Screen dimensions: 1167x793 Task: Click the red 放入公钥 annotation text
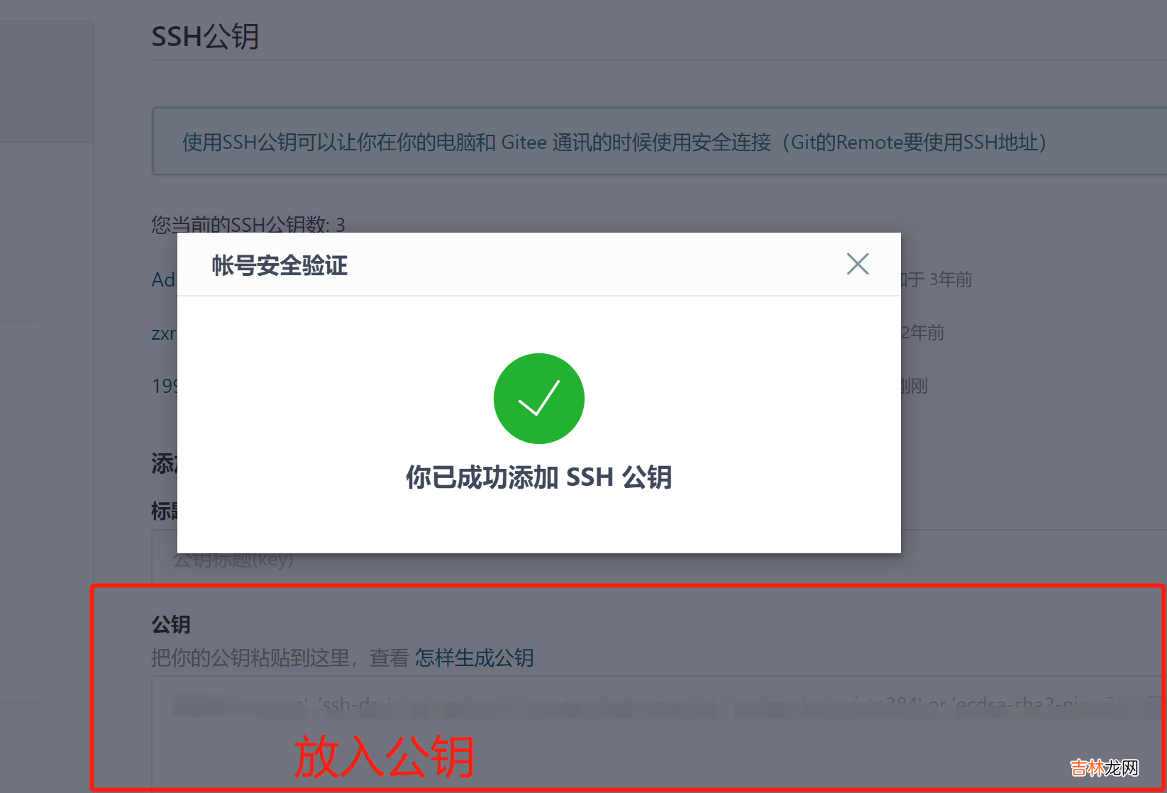point(384,757)
